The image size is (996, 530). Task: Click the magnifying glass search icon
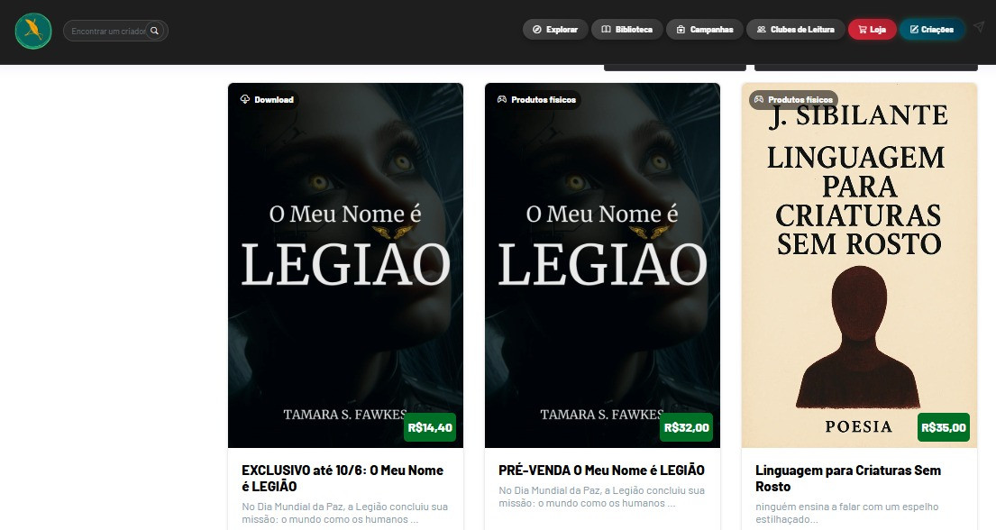click(154, 31)
